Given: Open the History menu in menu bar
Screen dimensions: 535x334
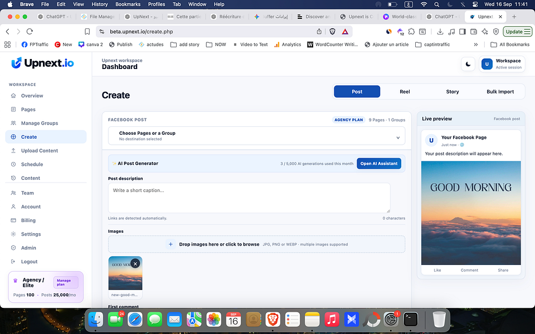Looking at the screenshot, I should (100, 4).
